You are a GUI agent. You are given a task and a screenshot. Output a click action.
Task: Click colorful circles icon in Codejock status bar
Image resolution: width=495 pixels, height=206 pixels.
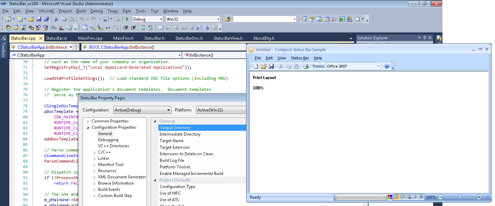tap(390, 197)
